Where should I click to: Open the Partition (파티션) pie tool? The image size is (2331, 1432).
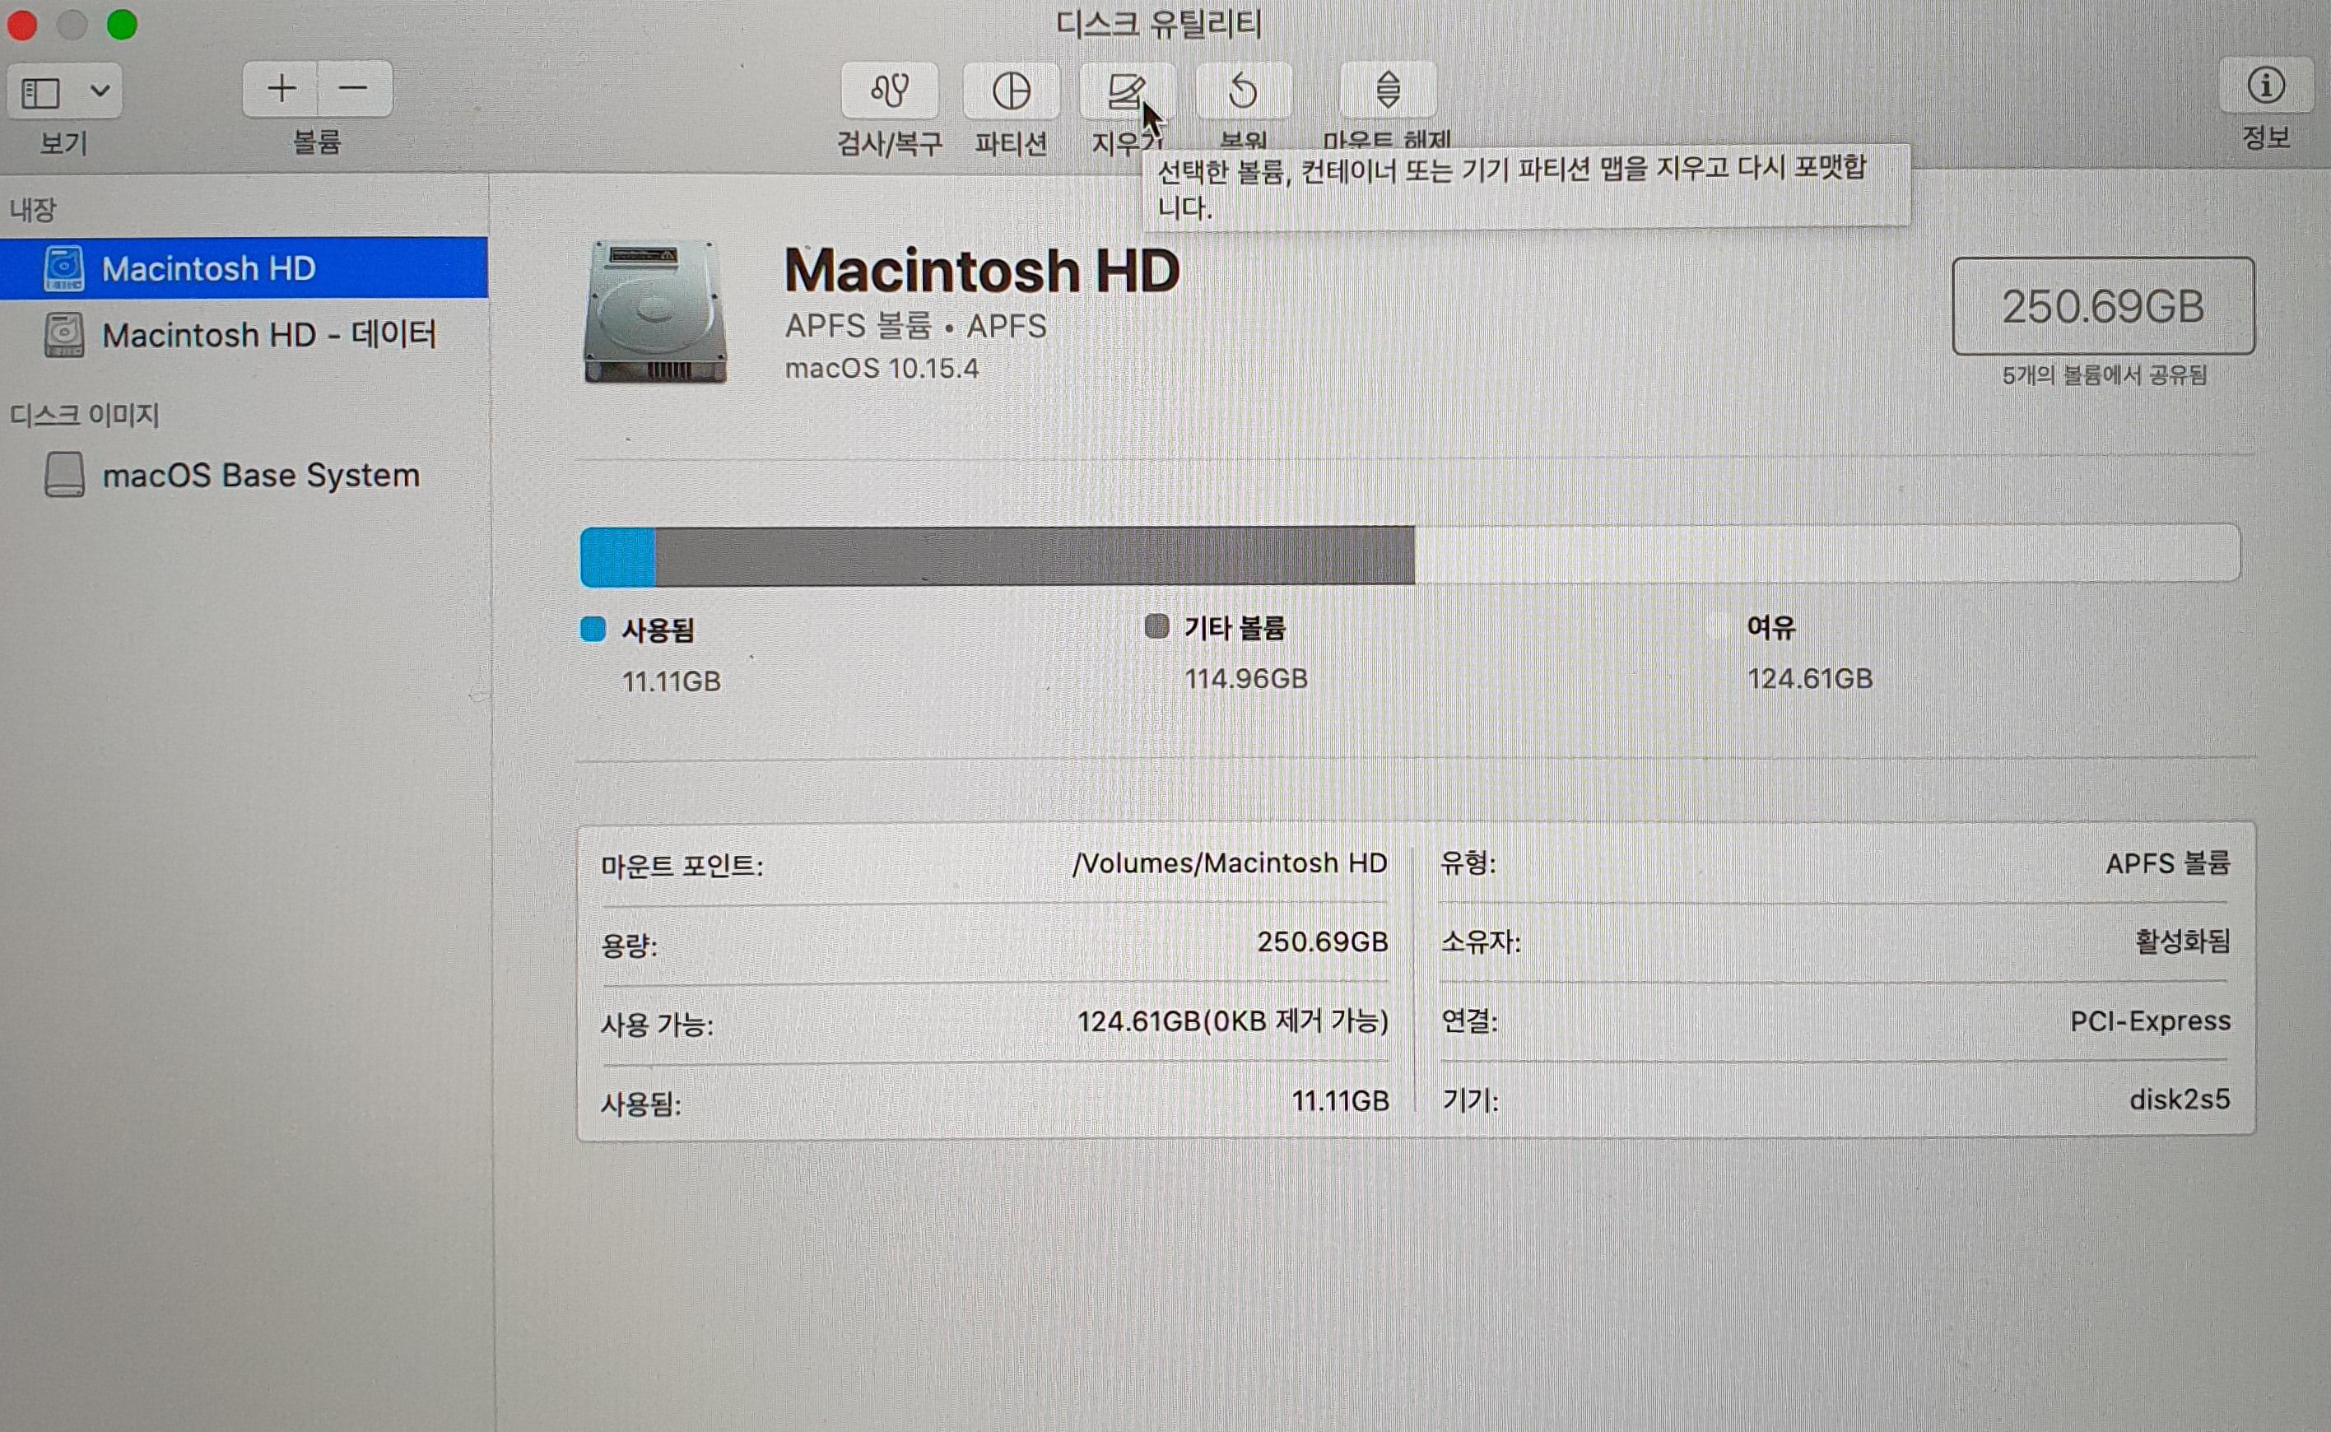[1011, 91]
